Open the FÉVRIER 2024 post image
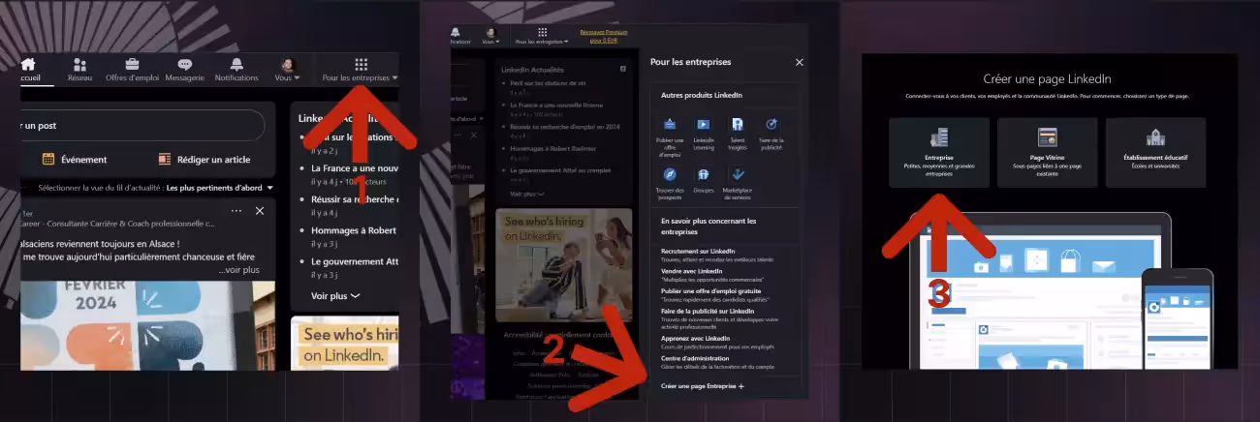 click(x=147, y=325)
